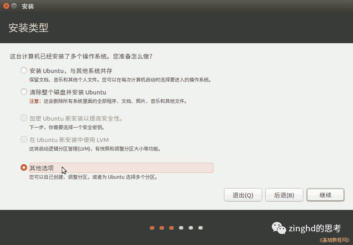353x245 pixels.
Task: Click the 注意 warning description text
Action: (x=108, y=101)
